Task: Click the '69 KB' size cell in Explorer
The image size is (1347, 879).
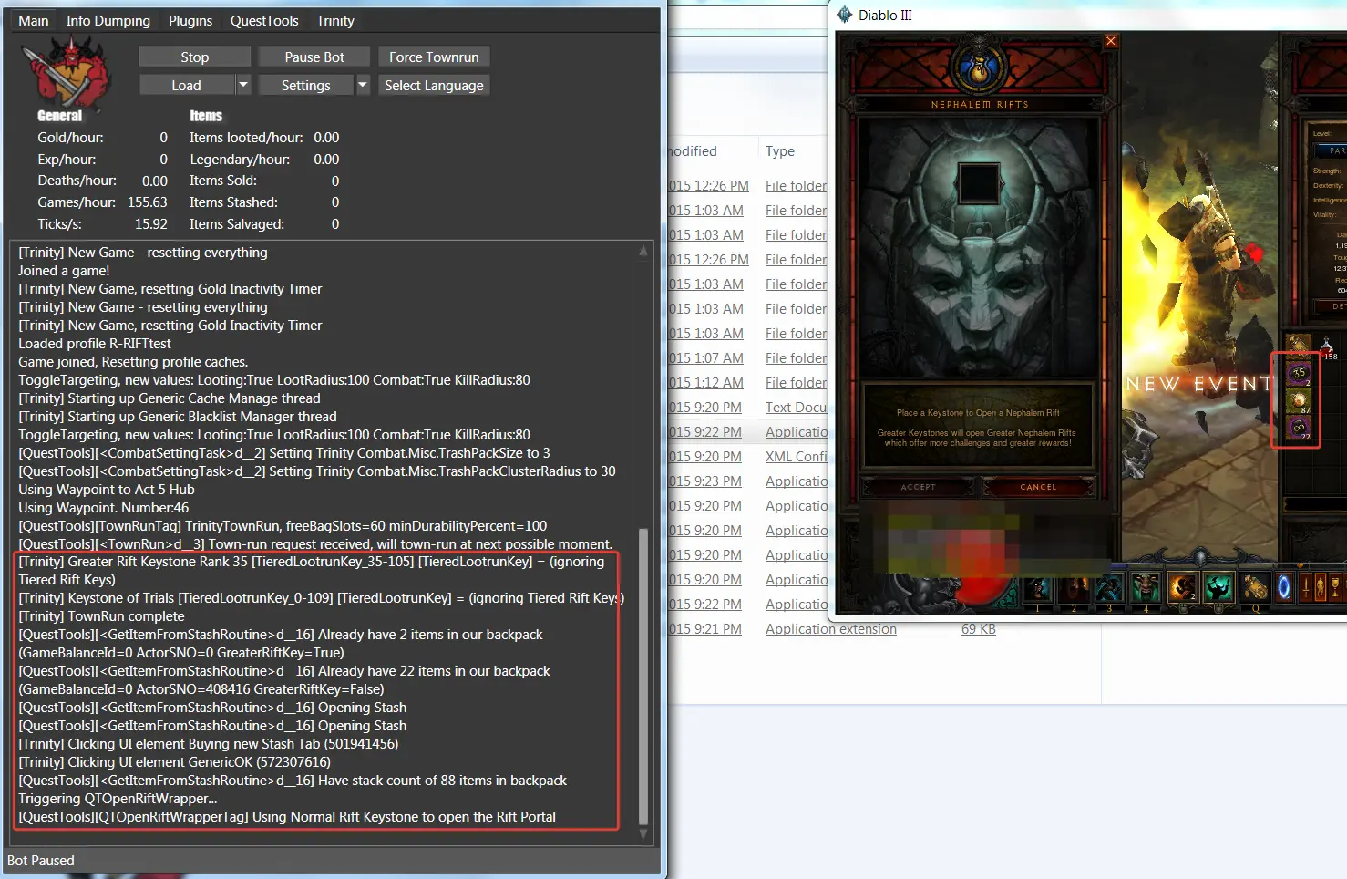Action: click(979, 629)
